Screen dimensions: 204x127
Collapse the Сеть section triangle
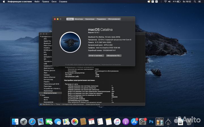click(x=41, y=95)
